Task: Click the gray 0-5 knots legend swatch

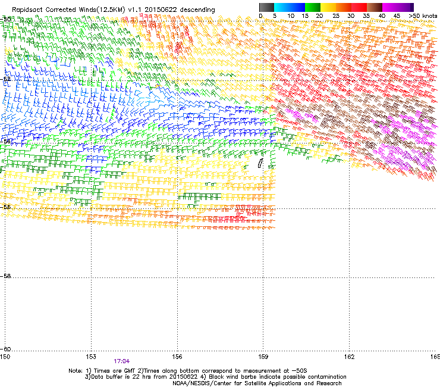Action: coord(266,7)
